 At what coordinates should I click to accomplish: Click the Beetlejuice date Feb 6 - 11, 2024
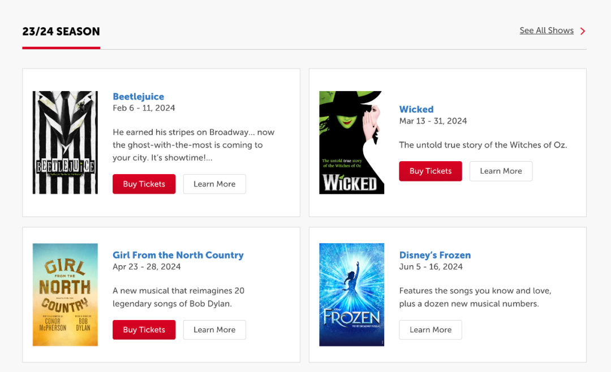click(x=144, y=108)
